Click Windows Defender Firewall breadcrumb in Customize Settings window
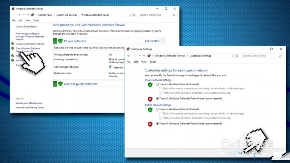This screenshot has width=290, height=163. tap(170, 56)
